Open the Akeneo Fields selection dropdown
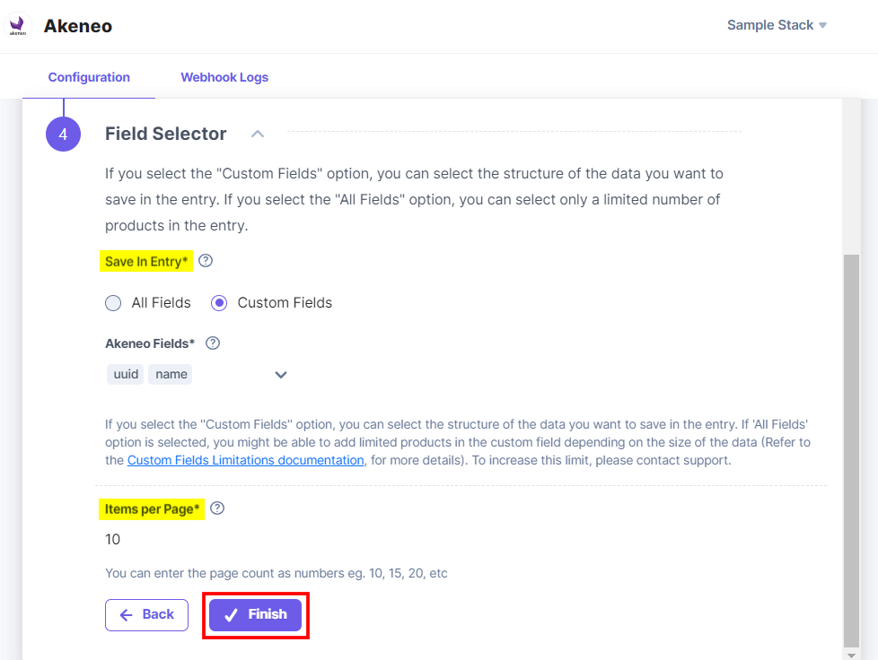The width and height of the screenshot is (878, 660). [280, 375]
